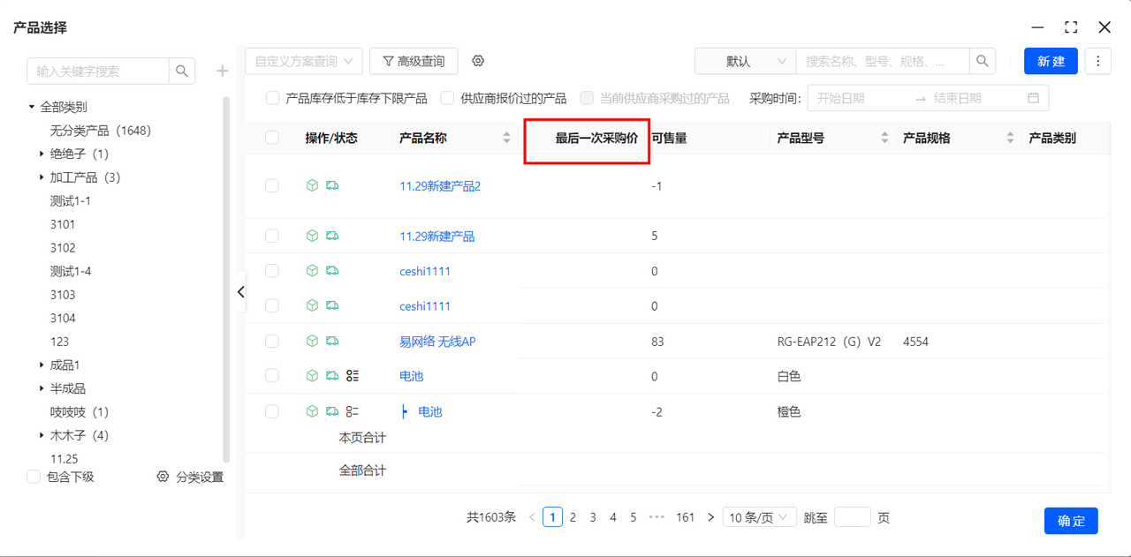Screen dimensions: 1131x557
Task: Open 自定义方案查询 dropdown
Action: pyautogui.click(x=304, y=61)
